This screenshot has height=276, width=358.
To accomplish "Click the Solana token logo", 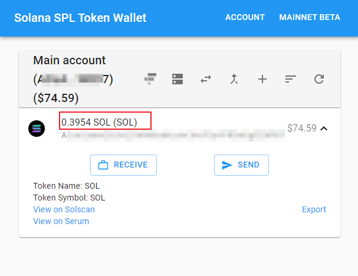I will tap(37, 129).
